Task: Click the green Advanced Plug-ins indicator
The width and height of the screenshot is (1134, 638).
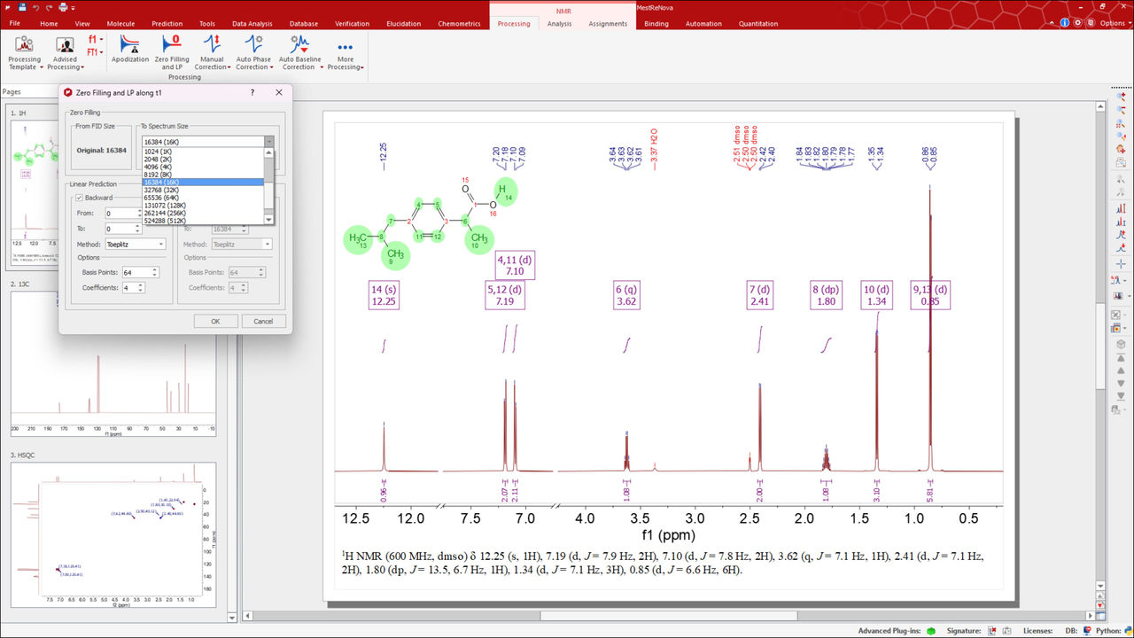Action: point(931,631)
